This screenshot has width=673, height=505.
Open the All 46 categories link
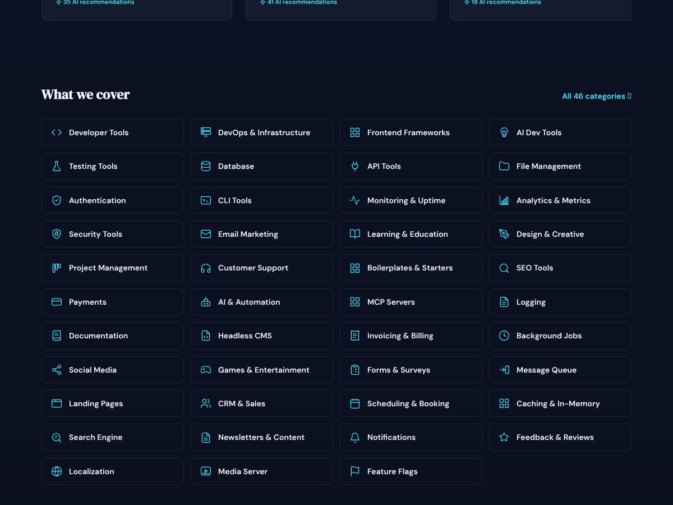coord(597,96)
